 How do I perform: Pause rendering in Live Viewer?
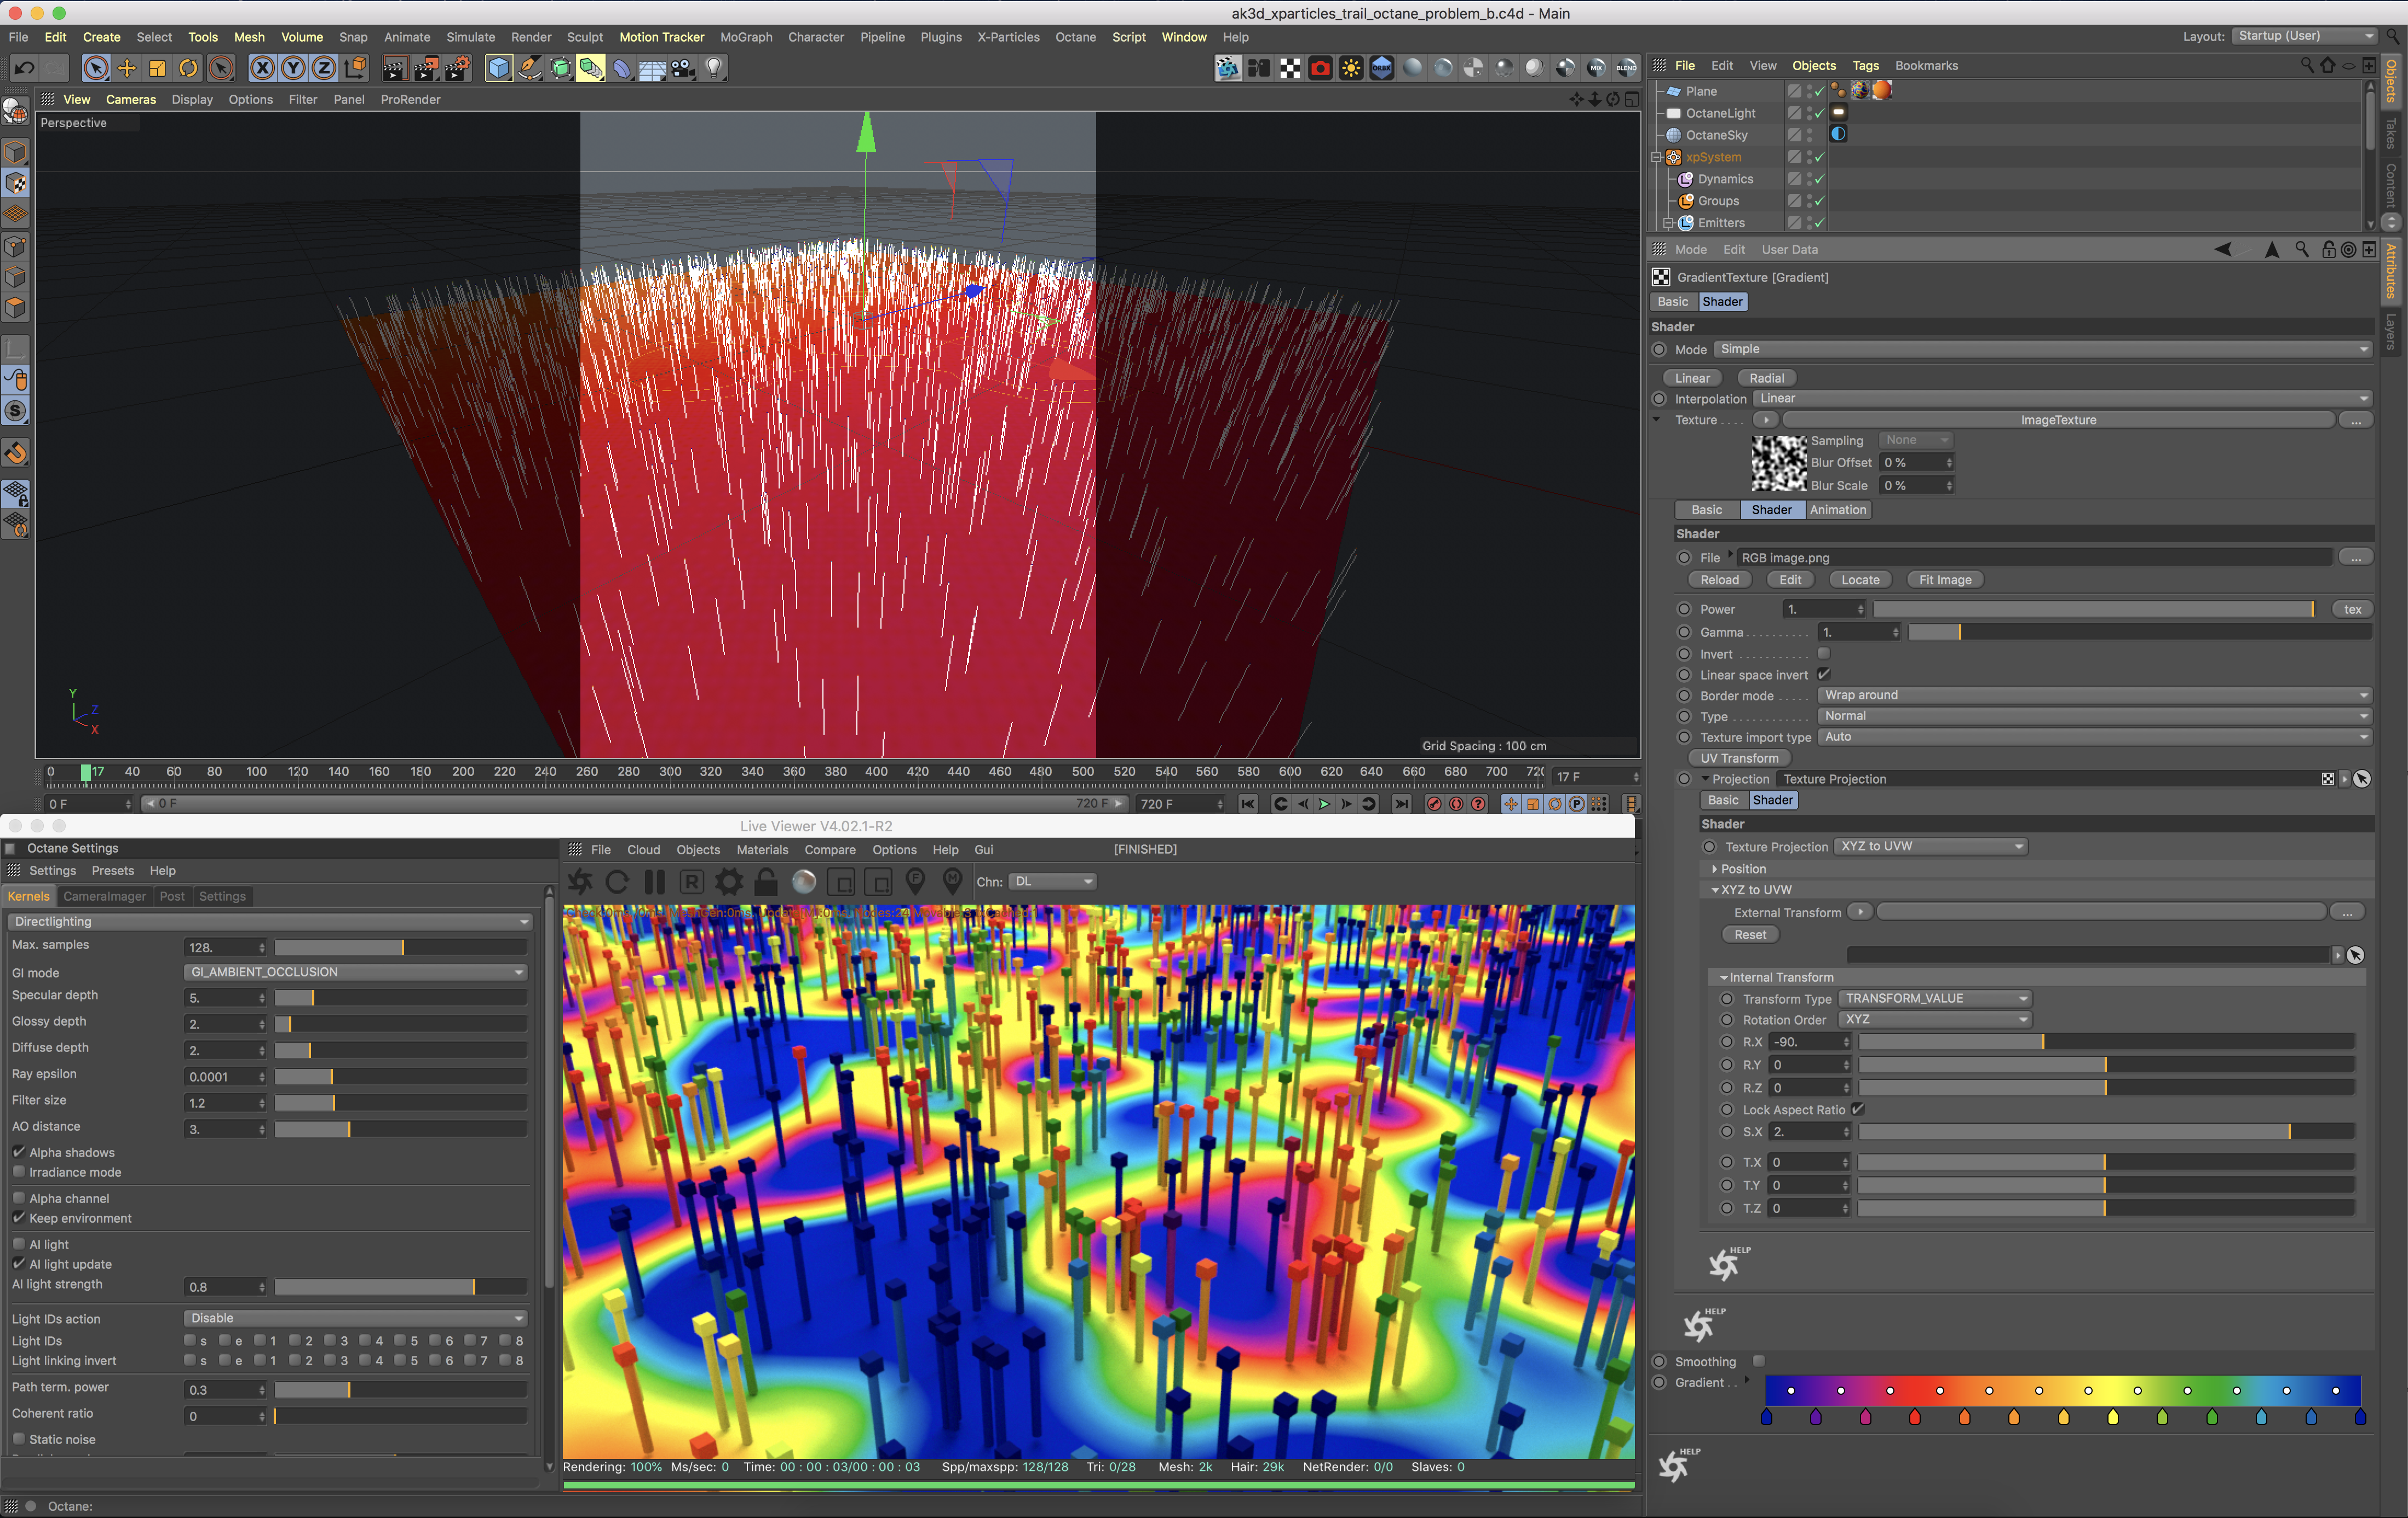point(655,881)
